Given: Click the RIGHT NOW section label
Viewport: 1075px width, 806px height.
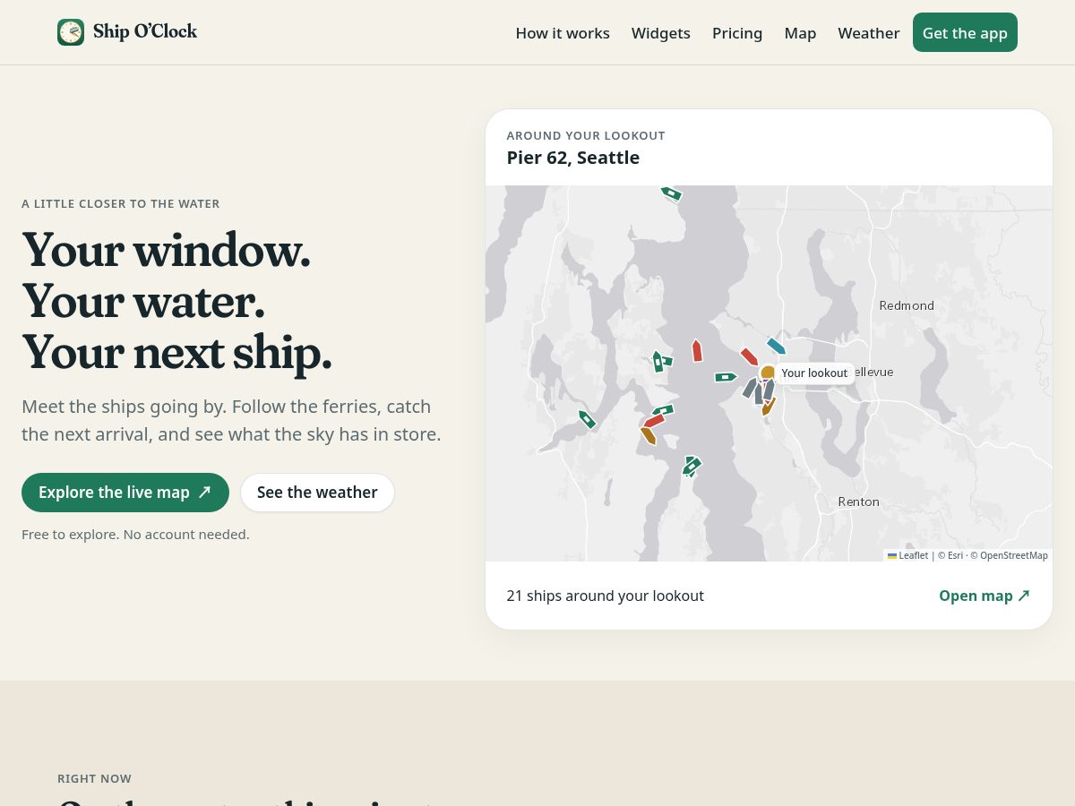Looking at the screenshot, I should [94, 778].
